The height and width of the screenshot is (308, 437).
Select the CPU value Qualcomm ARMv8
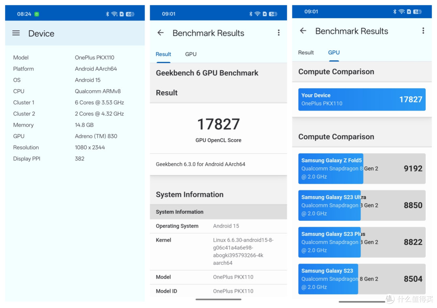tap(98, 91)
